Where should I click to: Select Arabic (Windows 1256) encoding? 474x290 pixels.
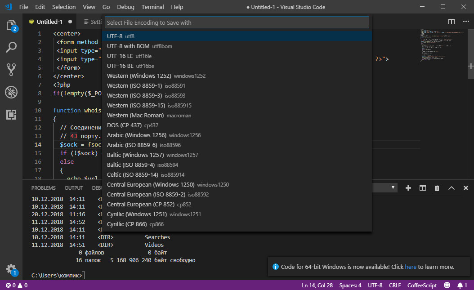click(x=237, y=135)
